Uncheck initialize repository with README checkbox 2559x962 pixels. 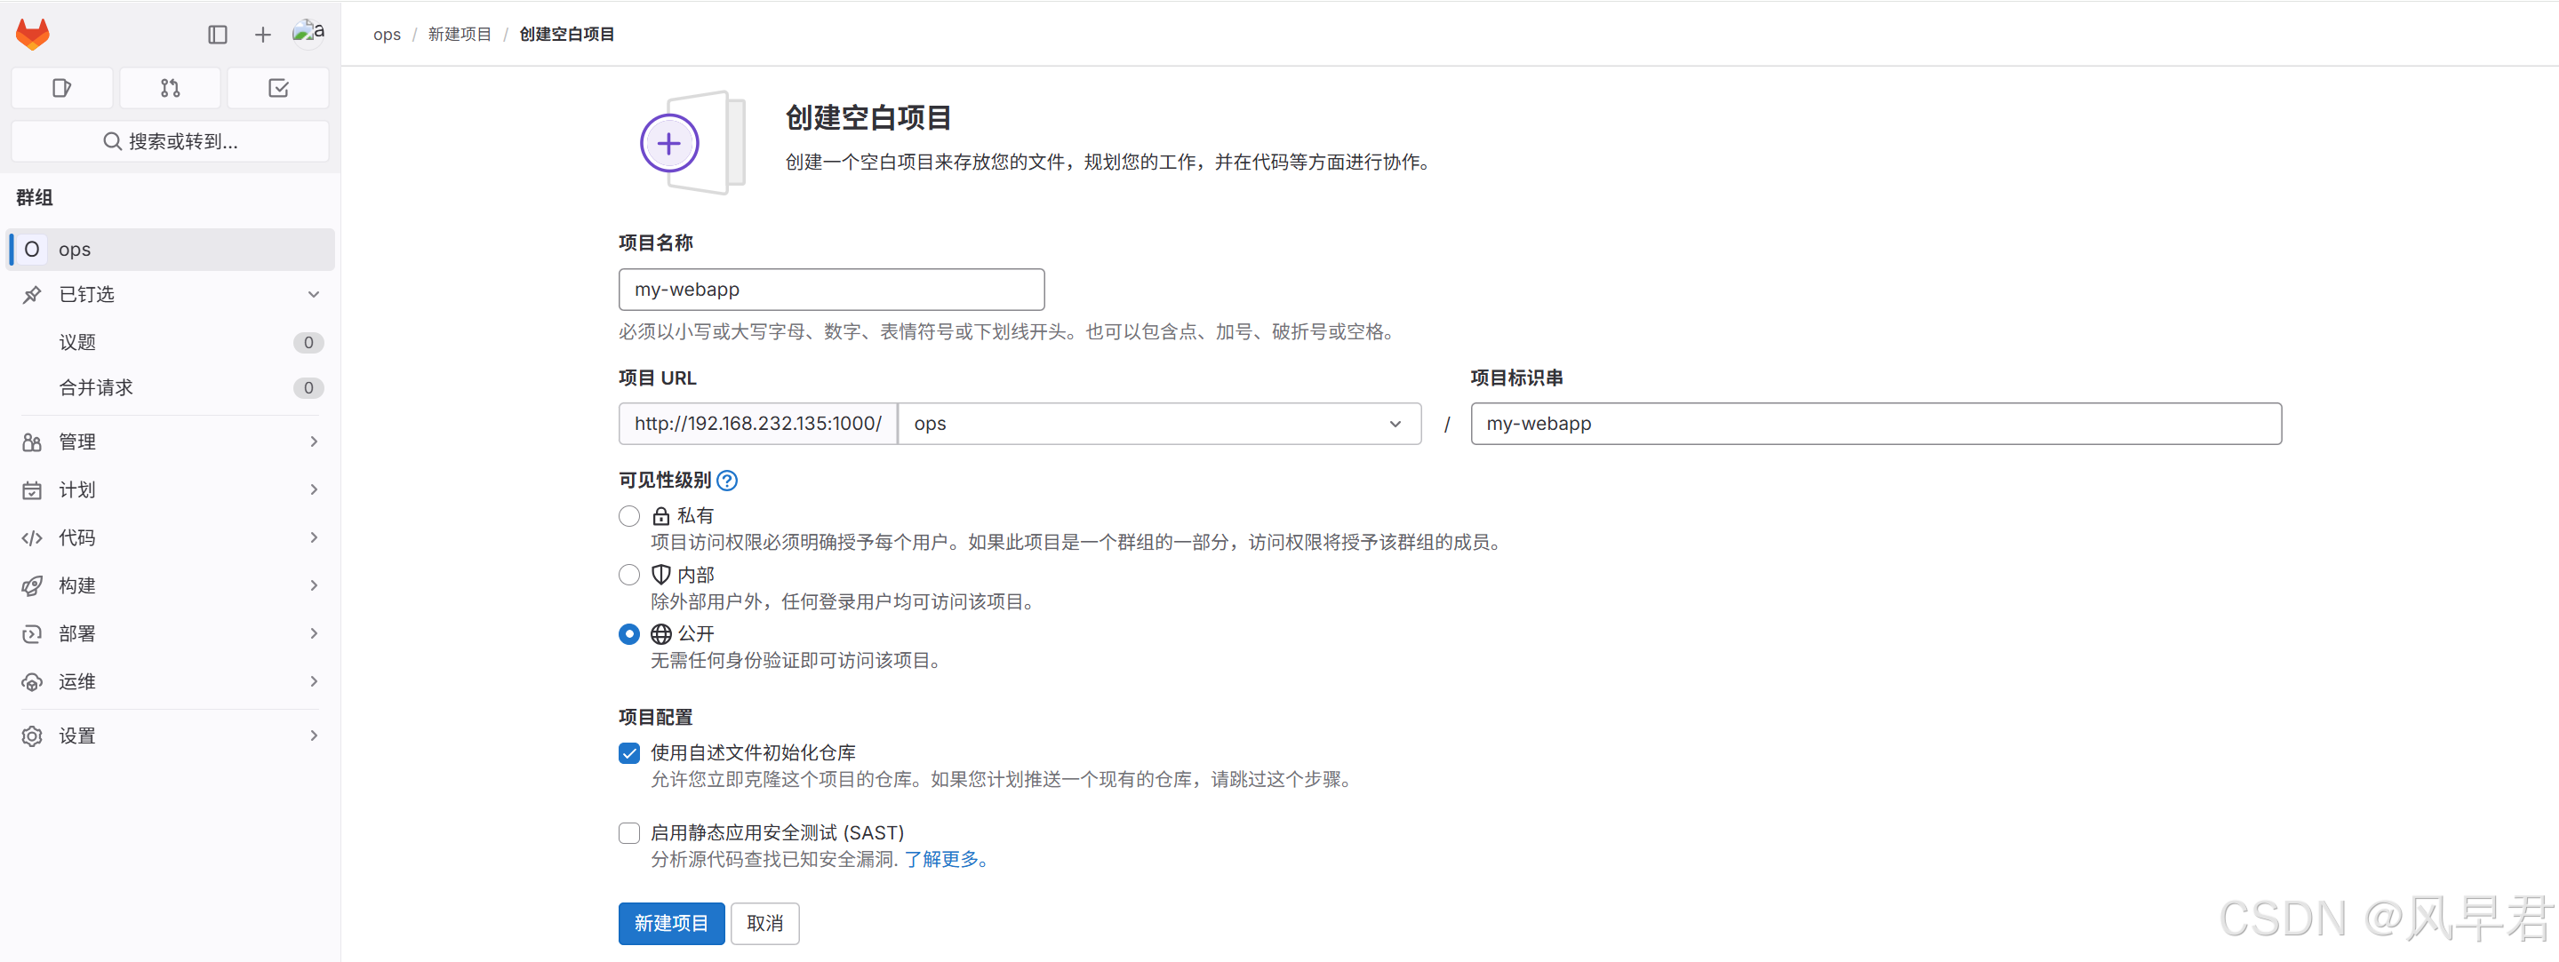628,753
